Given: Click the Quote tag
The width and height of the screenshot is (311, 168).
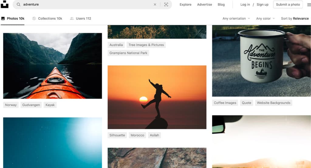Looking at the screenshot, I should coord(247,103).
